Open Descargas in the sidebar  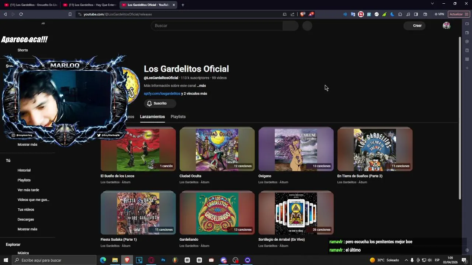[25, 219]
